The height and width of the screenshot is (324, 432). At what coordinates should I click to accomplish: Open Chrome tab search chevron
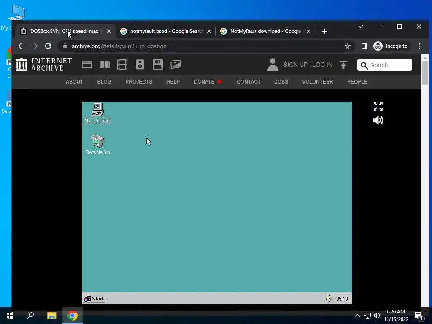pyautogui.click(x=361, y=27)
